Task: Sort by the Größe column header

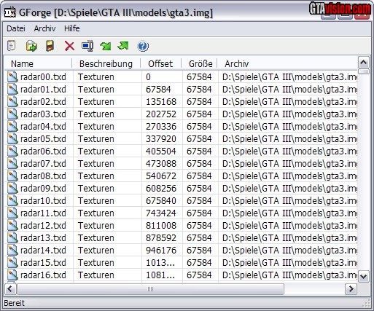Action: (199, 63)
